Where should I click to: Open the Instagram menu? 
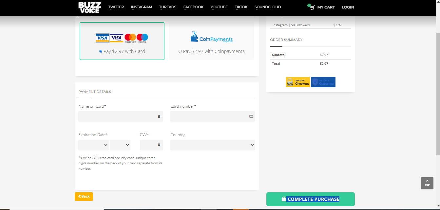pyautogui.click(x=142, y=7)
